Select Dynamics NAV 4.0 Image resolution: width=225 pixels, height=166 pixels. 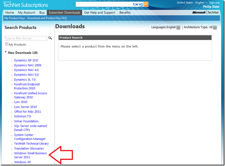pyautogui.click(x=26, y=70)
